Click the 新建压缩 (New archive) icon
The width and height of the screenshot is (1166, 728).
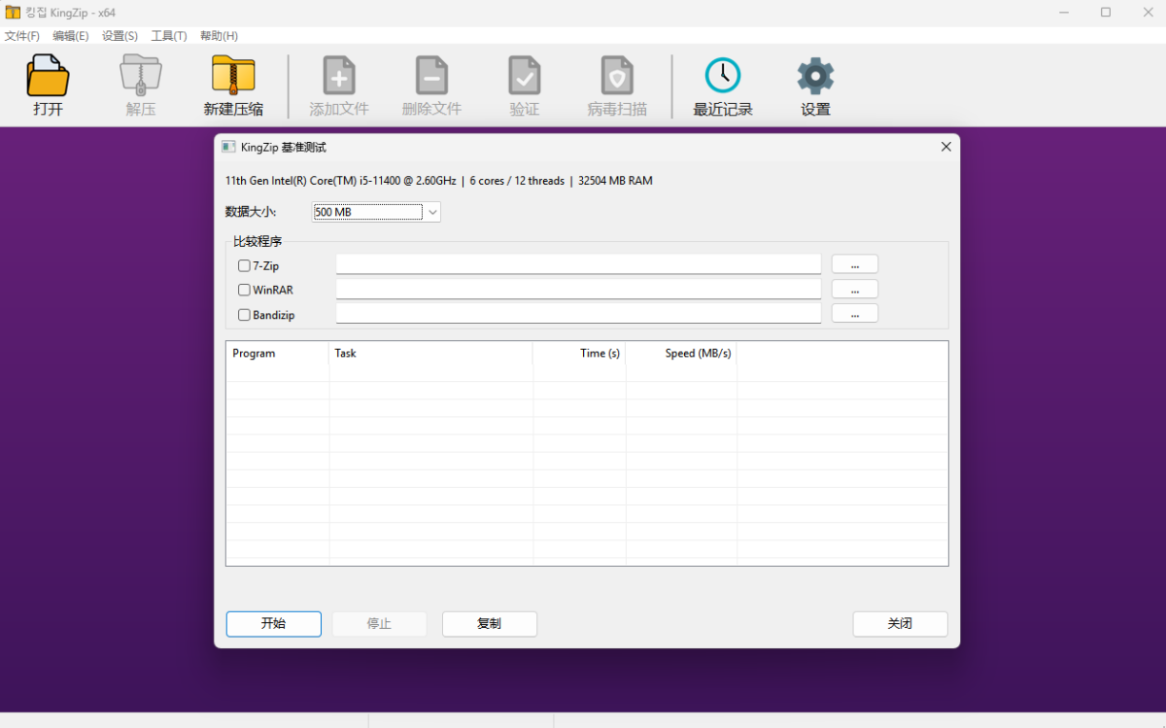233,76
